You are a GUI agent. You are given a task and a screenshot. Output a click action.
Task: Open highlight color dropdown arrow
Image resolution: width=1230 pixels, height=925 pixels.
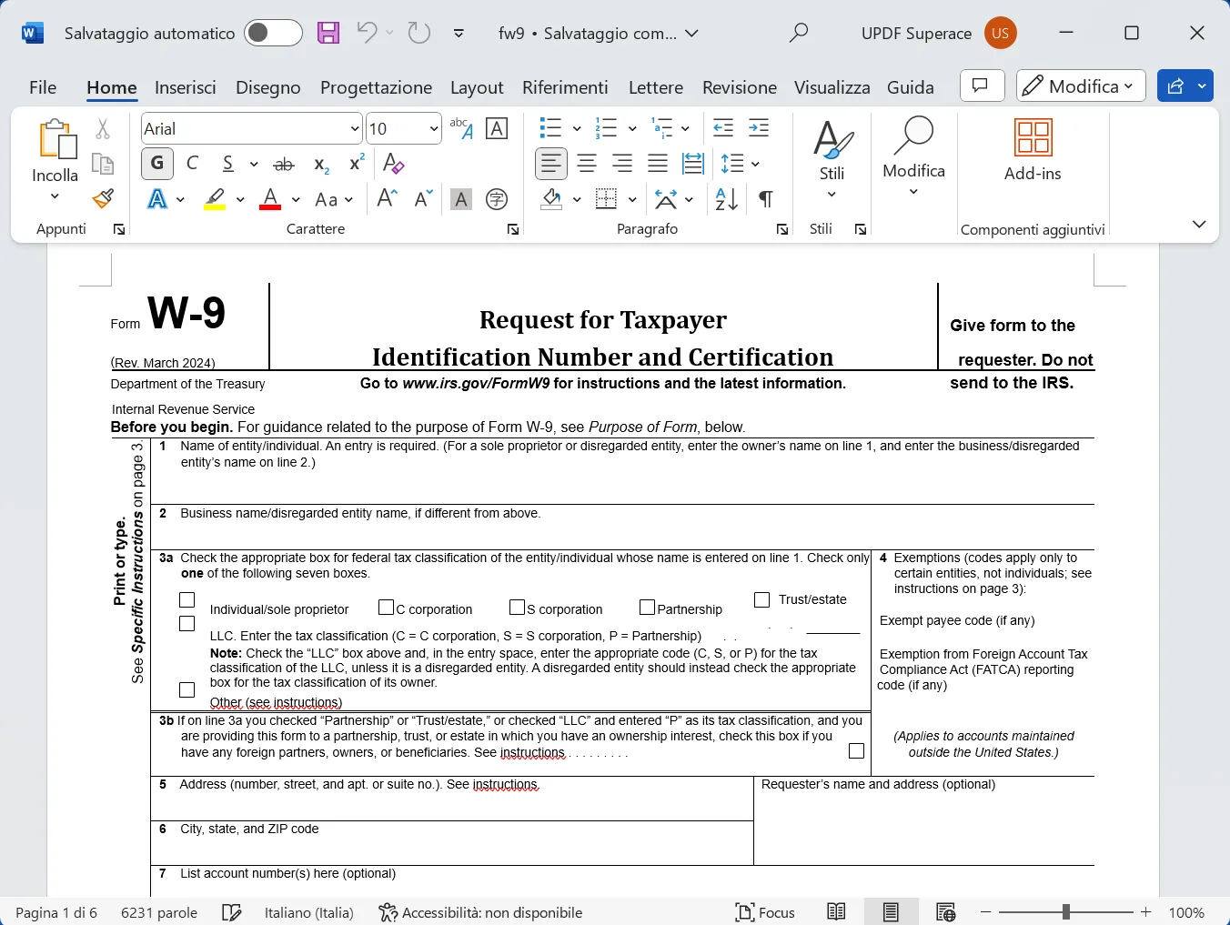240,199
